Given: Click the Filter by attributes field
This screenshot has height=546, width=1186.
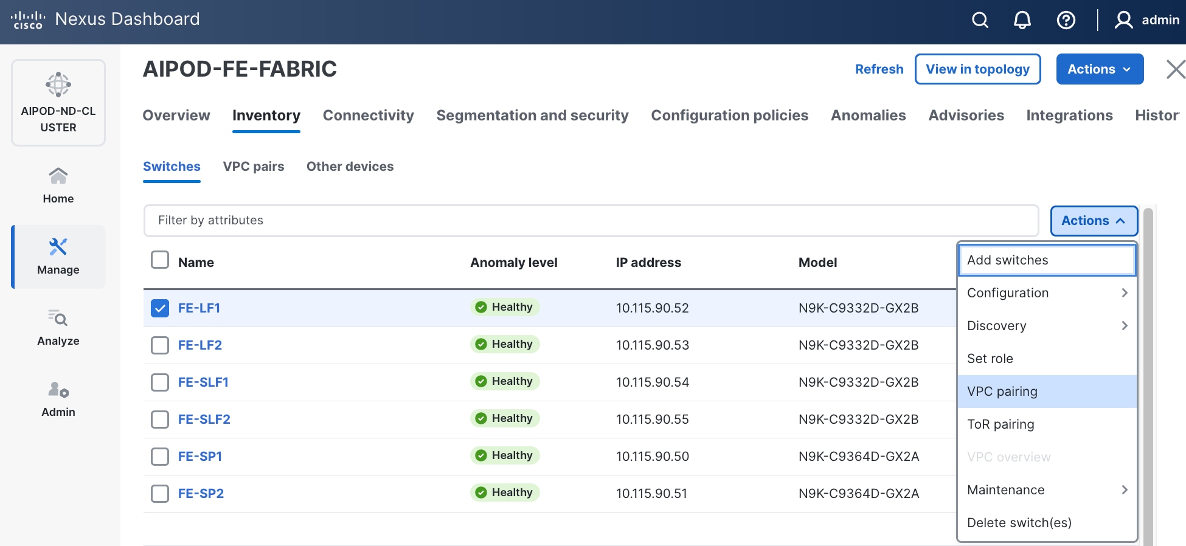Looking at the screenshot, I should pyautogui.click(x=590, y=221).
